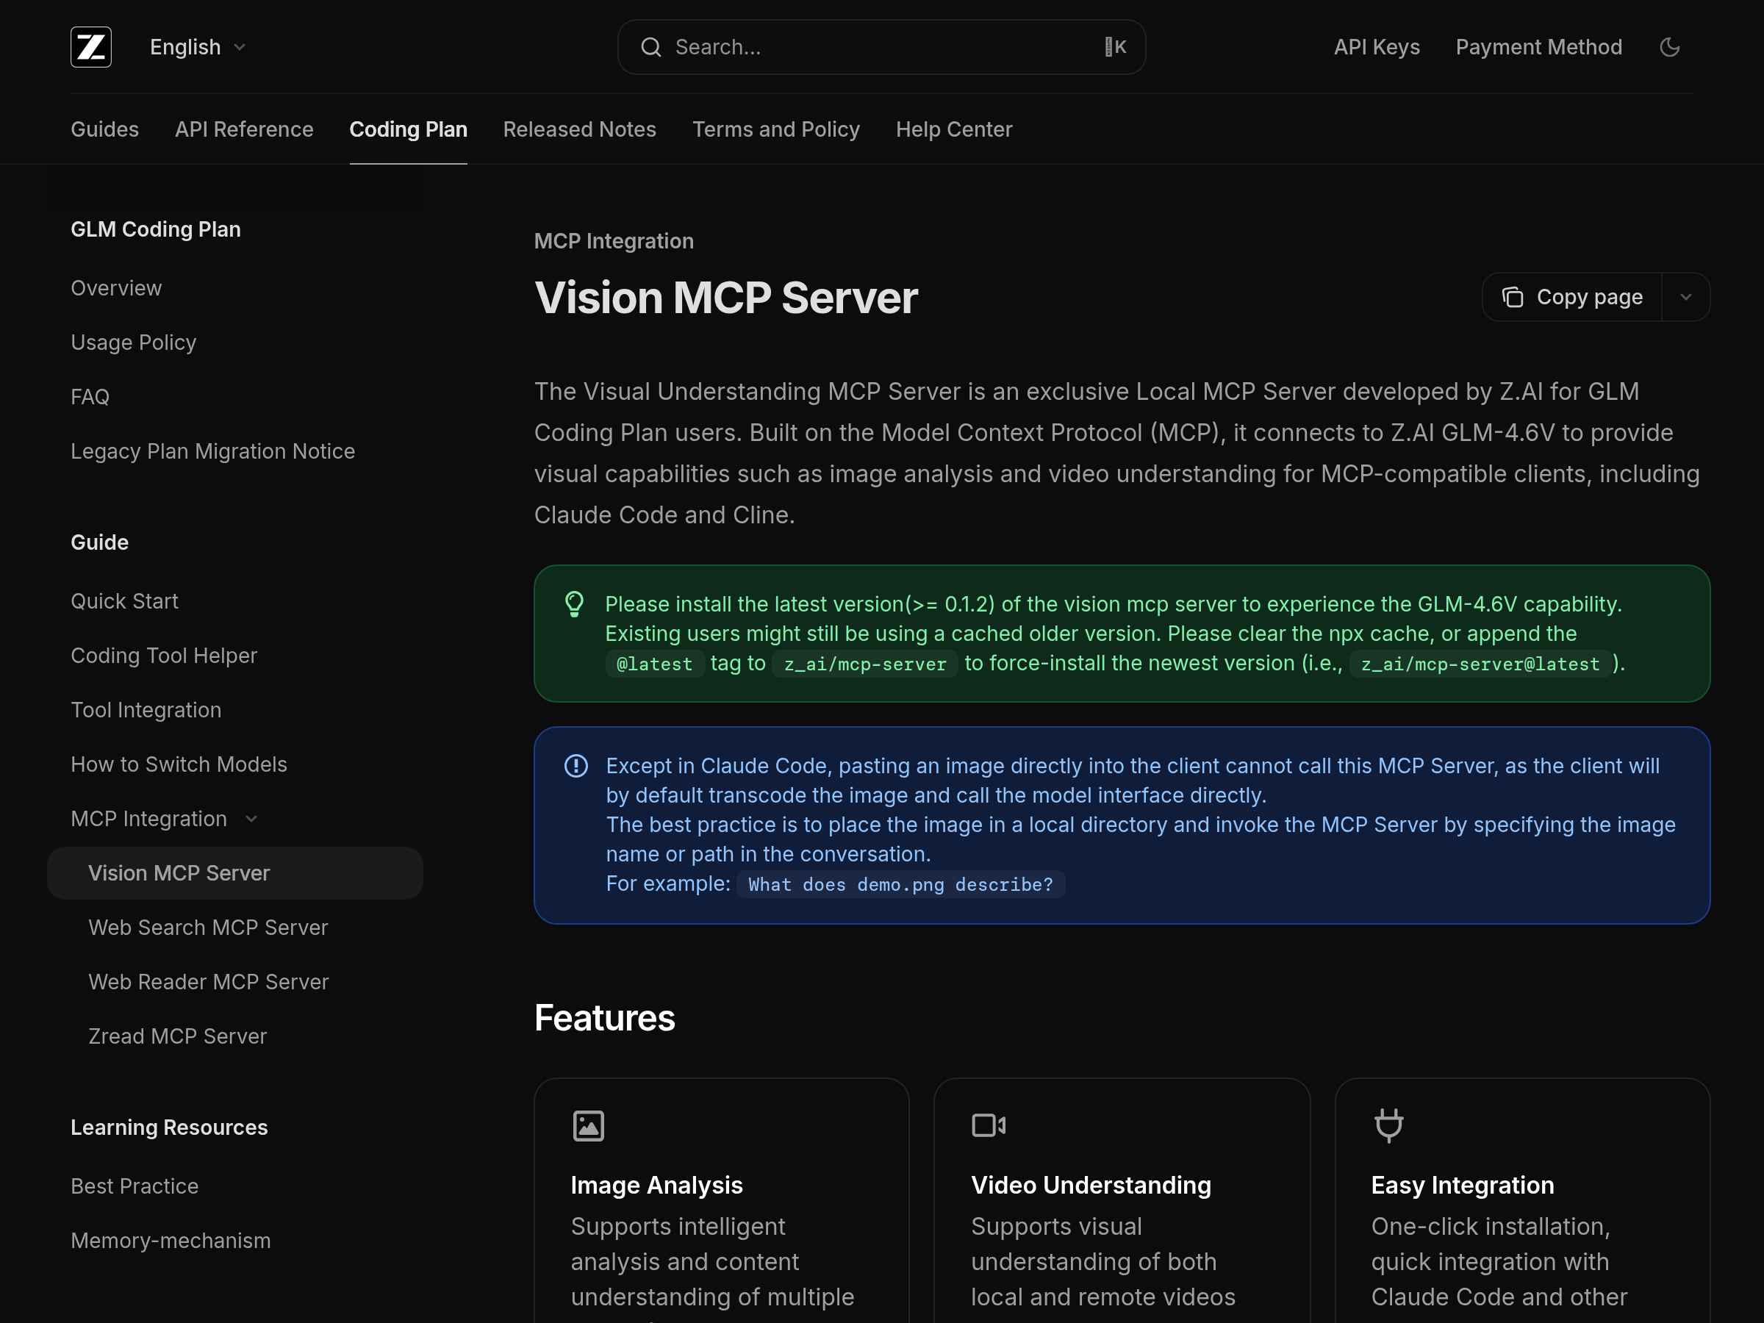Focus the Search input field
Image resolution: width=1764 pixels, height=1323 pixels.
coord(881,47)
